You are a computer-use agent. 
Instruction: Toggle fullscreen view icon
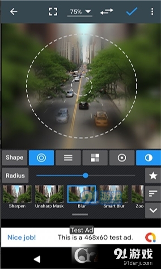[x=53, y=12]
